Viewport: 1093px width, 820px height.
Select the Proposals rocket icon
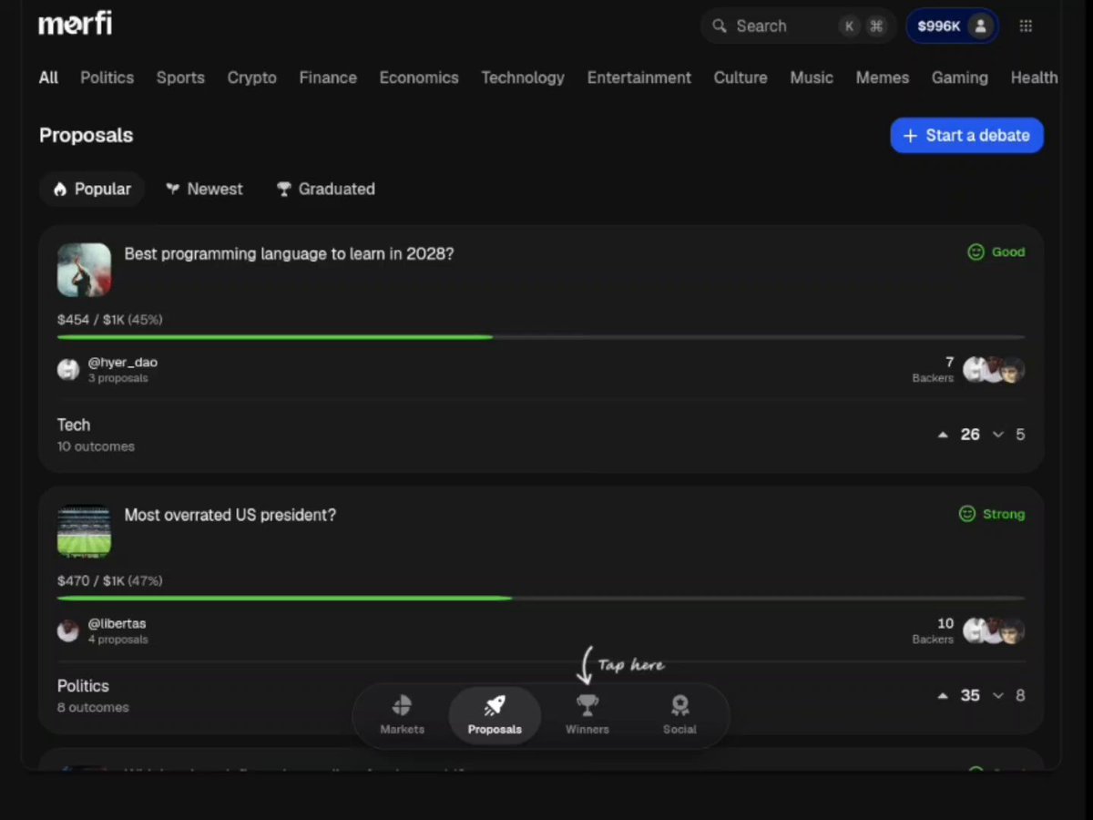point(495,705)
